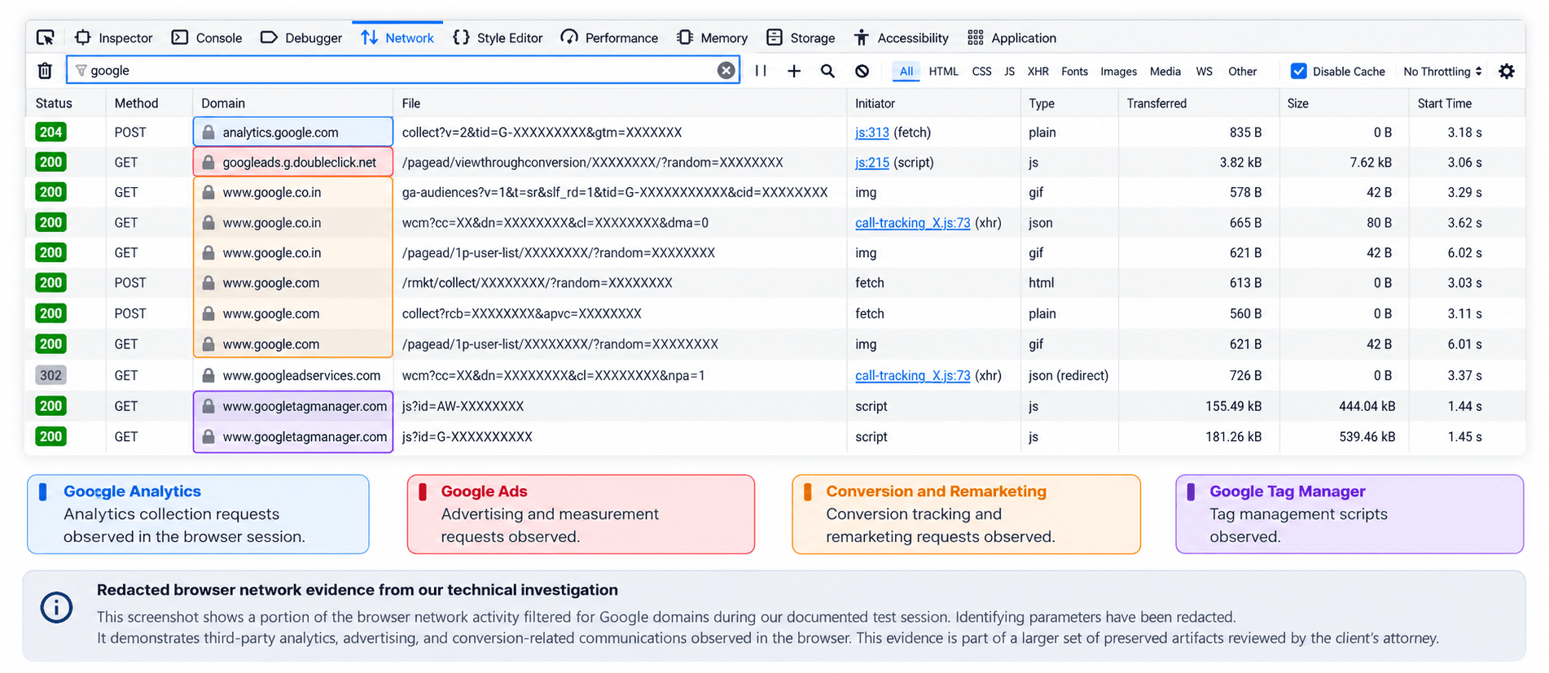Open the Application tab
Screen dimensions: 1549x673
coord(1011,37)
